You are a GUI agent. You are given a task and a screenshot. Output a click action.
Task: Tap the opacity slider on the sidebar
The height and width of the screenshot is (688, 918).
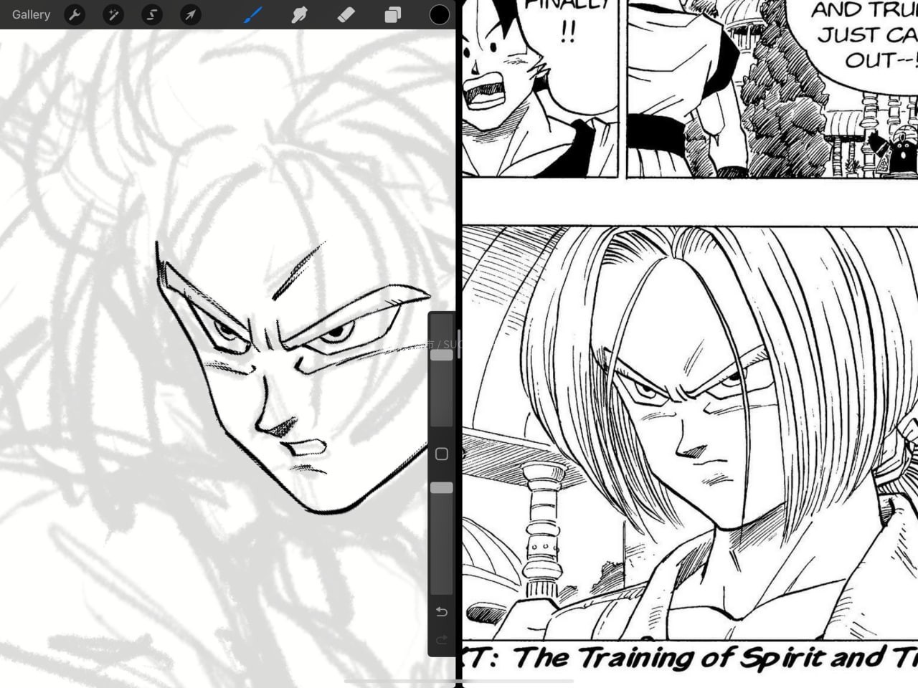(x=441, y=488)
